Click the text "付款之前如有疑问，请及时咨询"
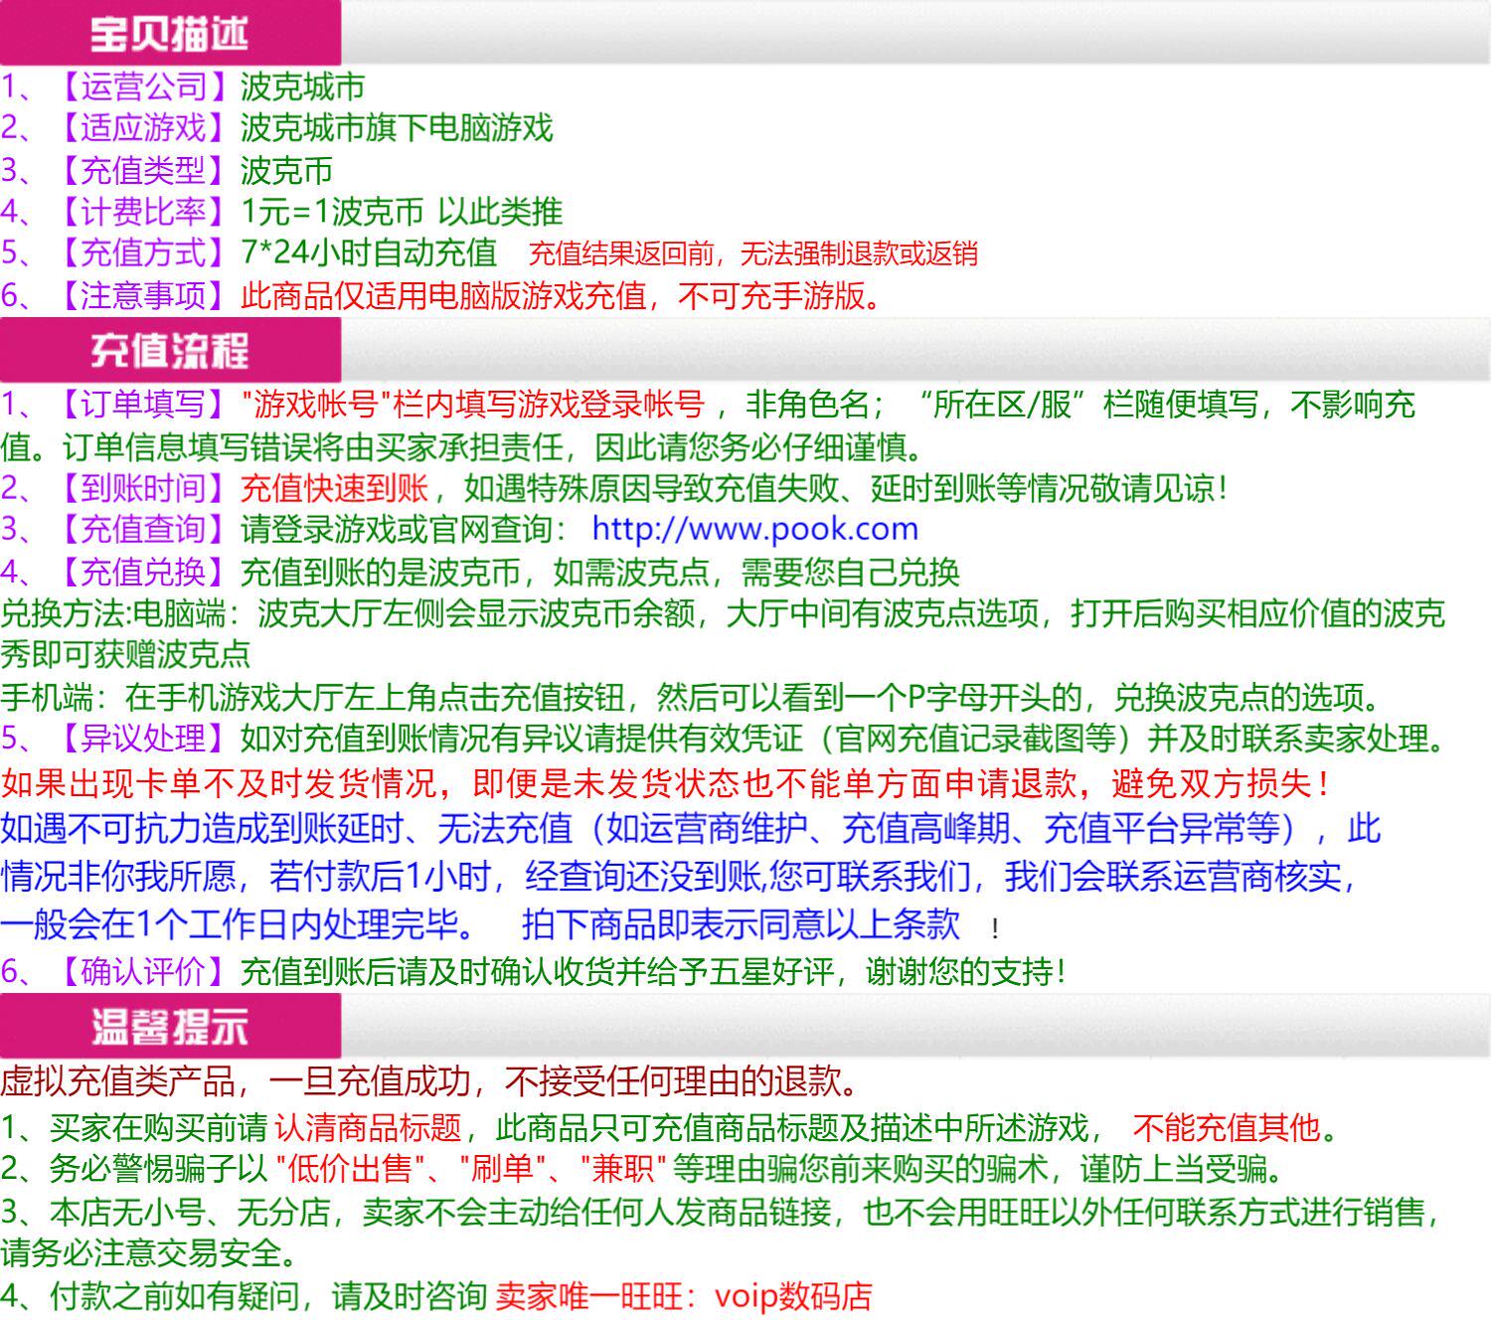 (x=268, y=1296)
